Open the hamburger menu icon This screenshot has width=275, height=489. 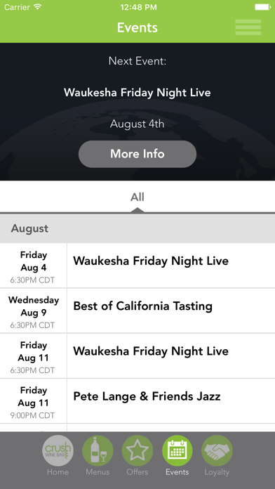pyautogui.click(x=248, y=27)
